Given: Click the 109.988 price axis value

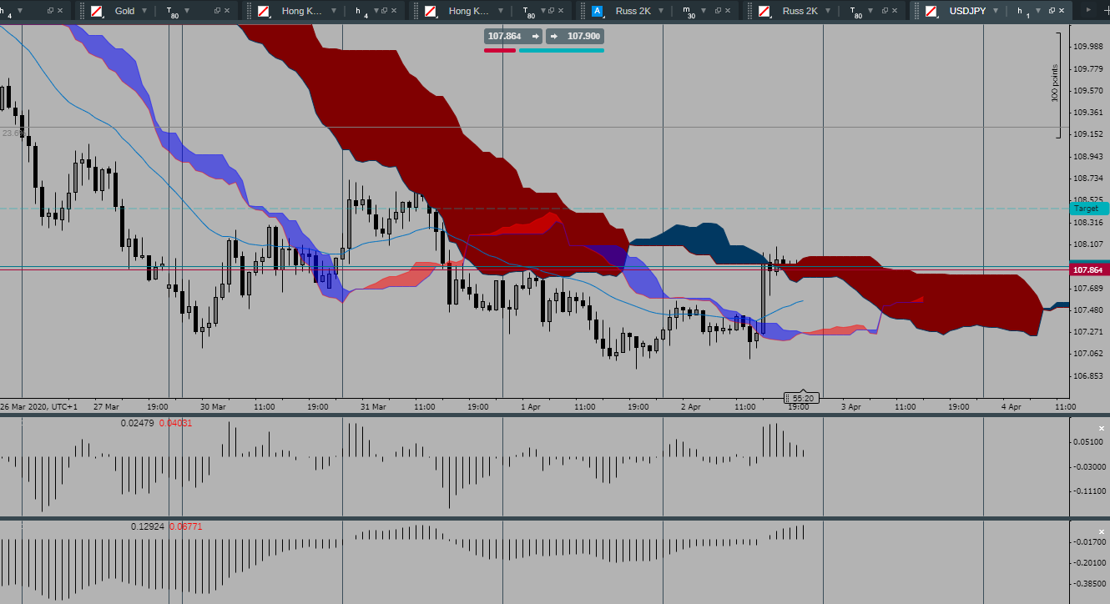Looking at the screenshot, I should 1087,47.
